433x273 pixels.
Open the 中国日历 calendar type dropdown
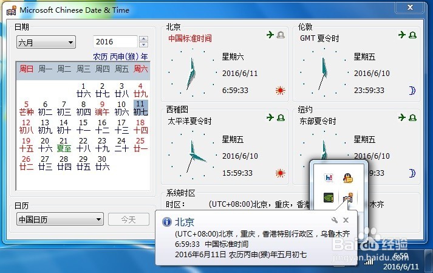pyautogui.click(x=60, y=219)
